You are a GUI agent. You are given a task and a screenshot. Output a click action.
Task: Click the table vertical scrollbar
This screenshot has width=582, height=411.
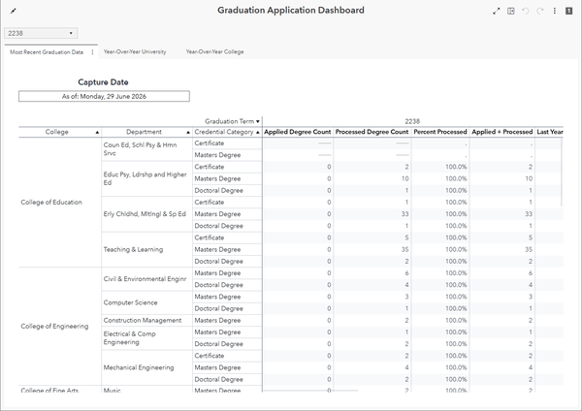562,173
